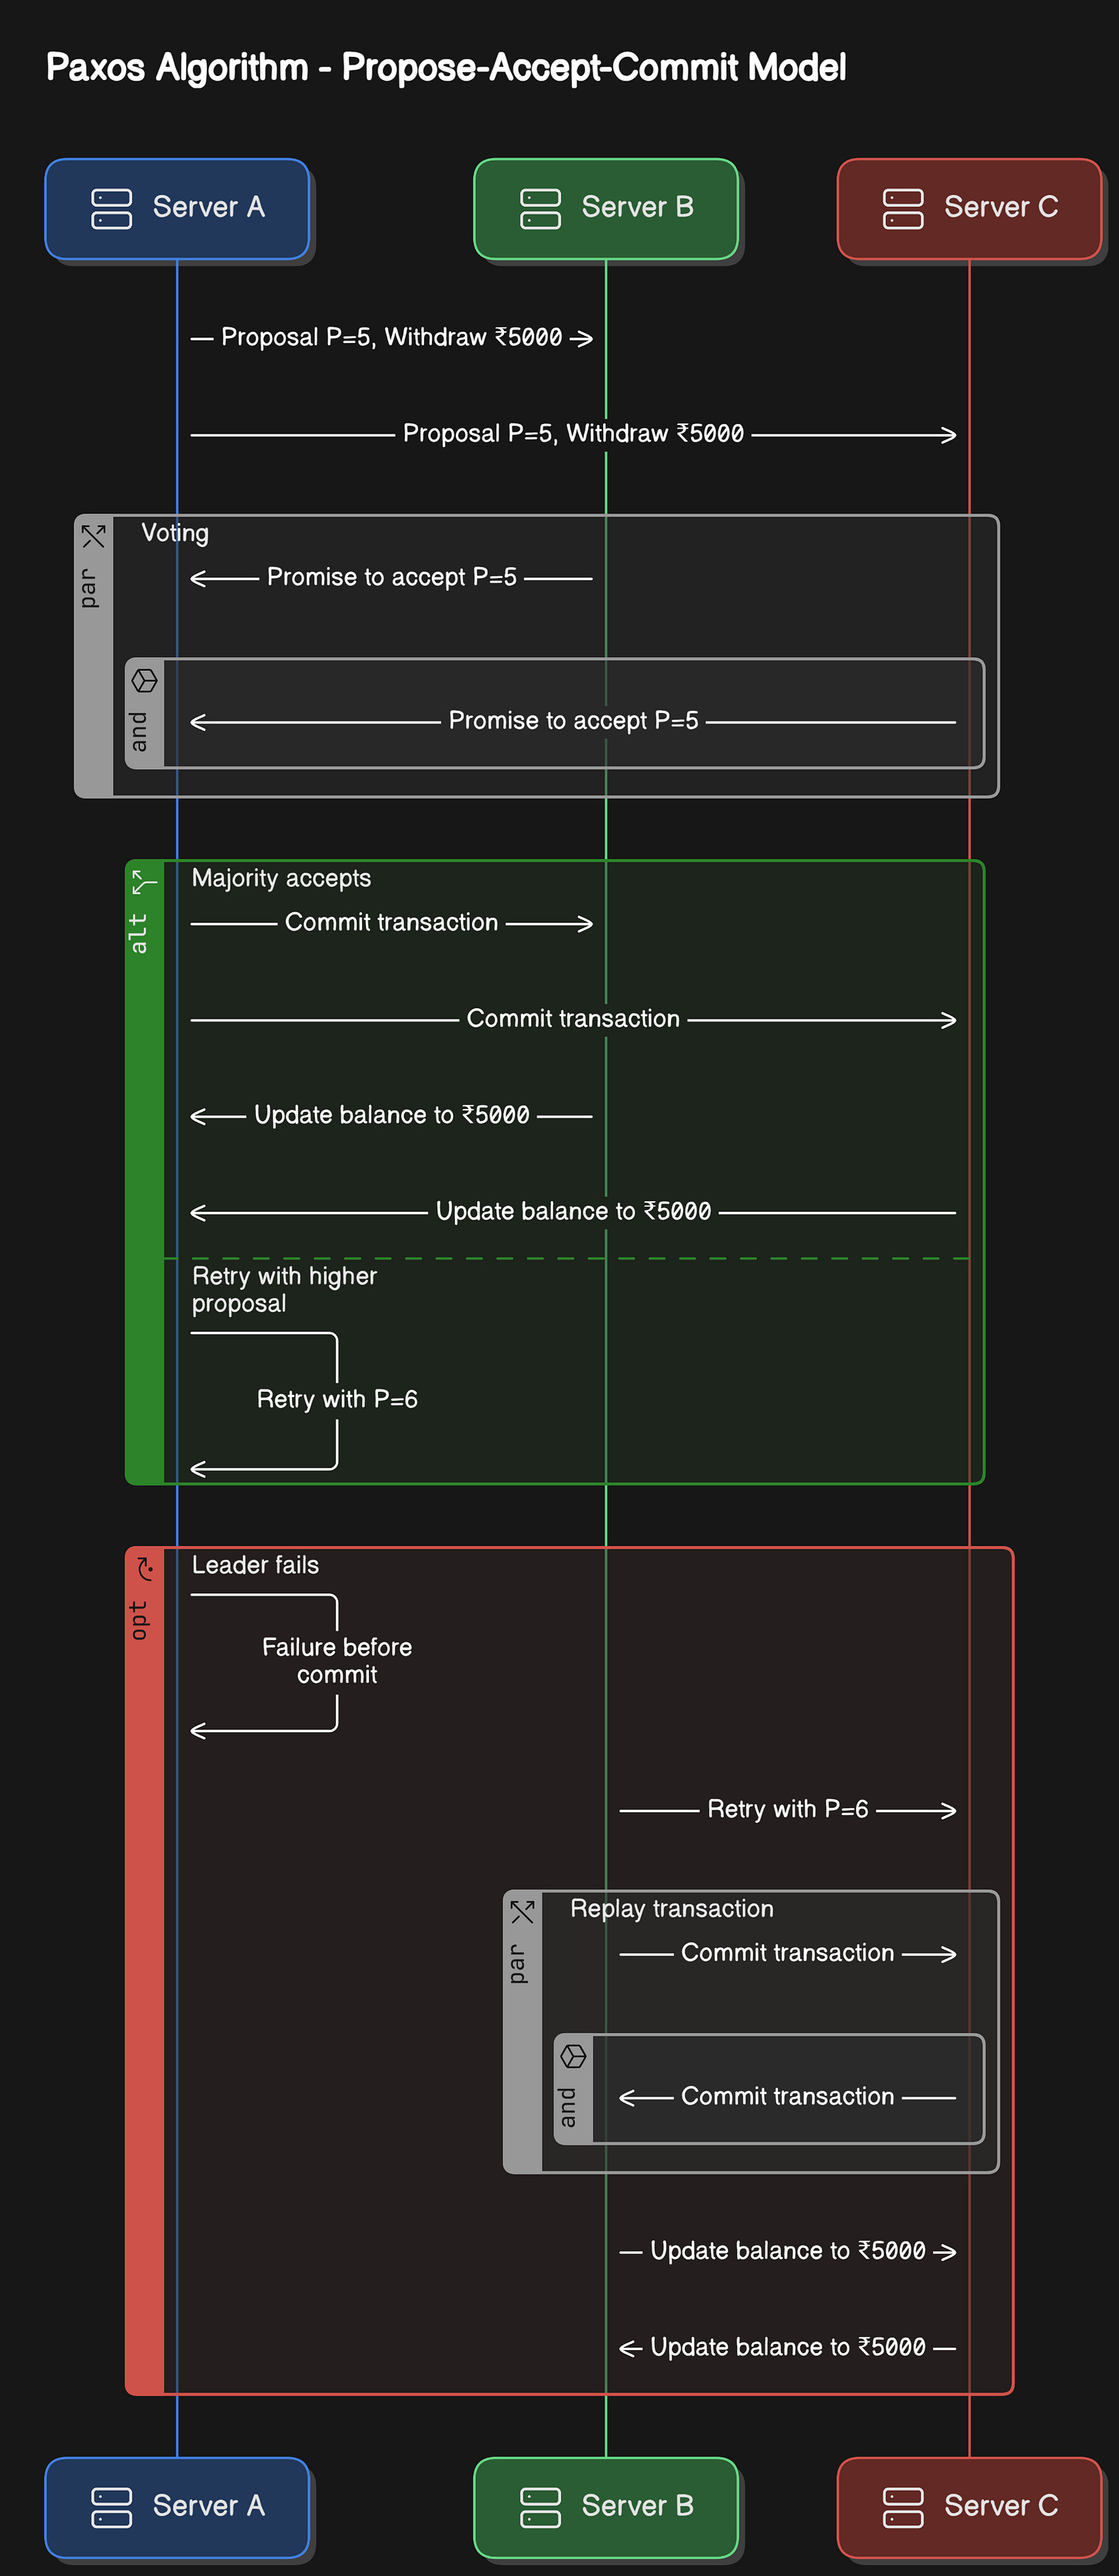Screen dimensions: 1119x2576
Task: Click the server icon in top Server B box
Action: coord(540,209)
